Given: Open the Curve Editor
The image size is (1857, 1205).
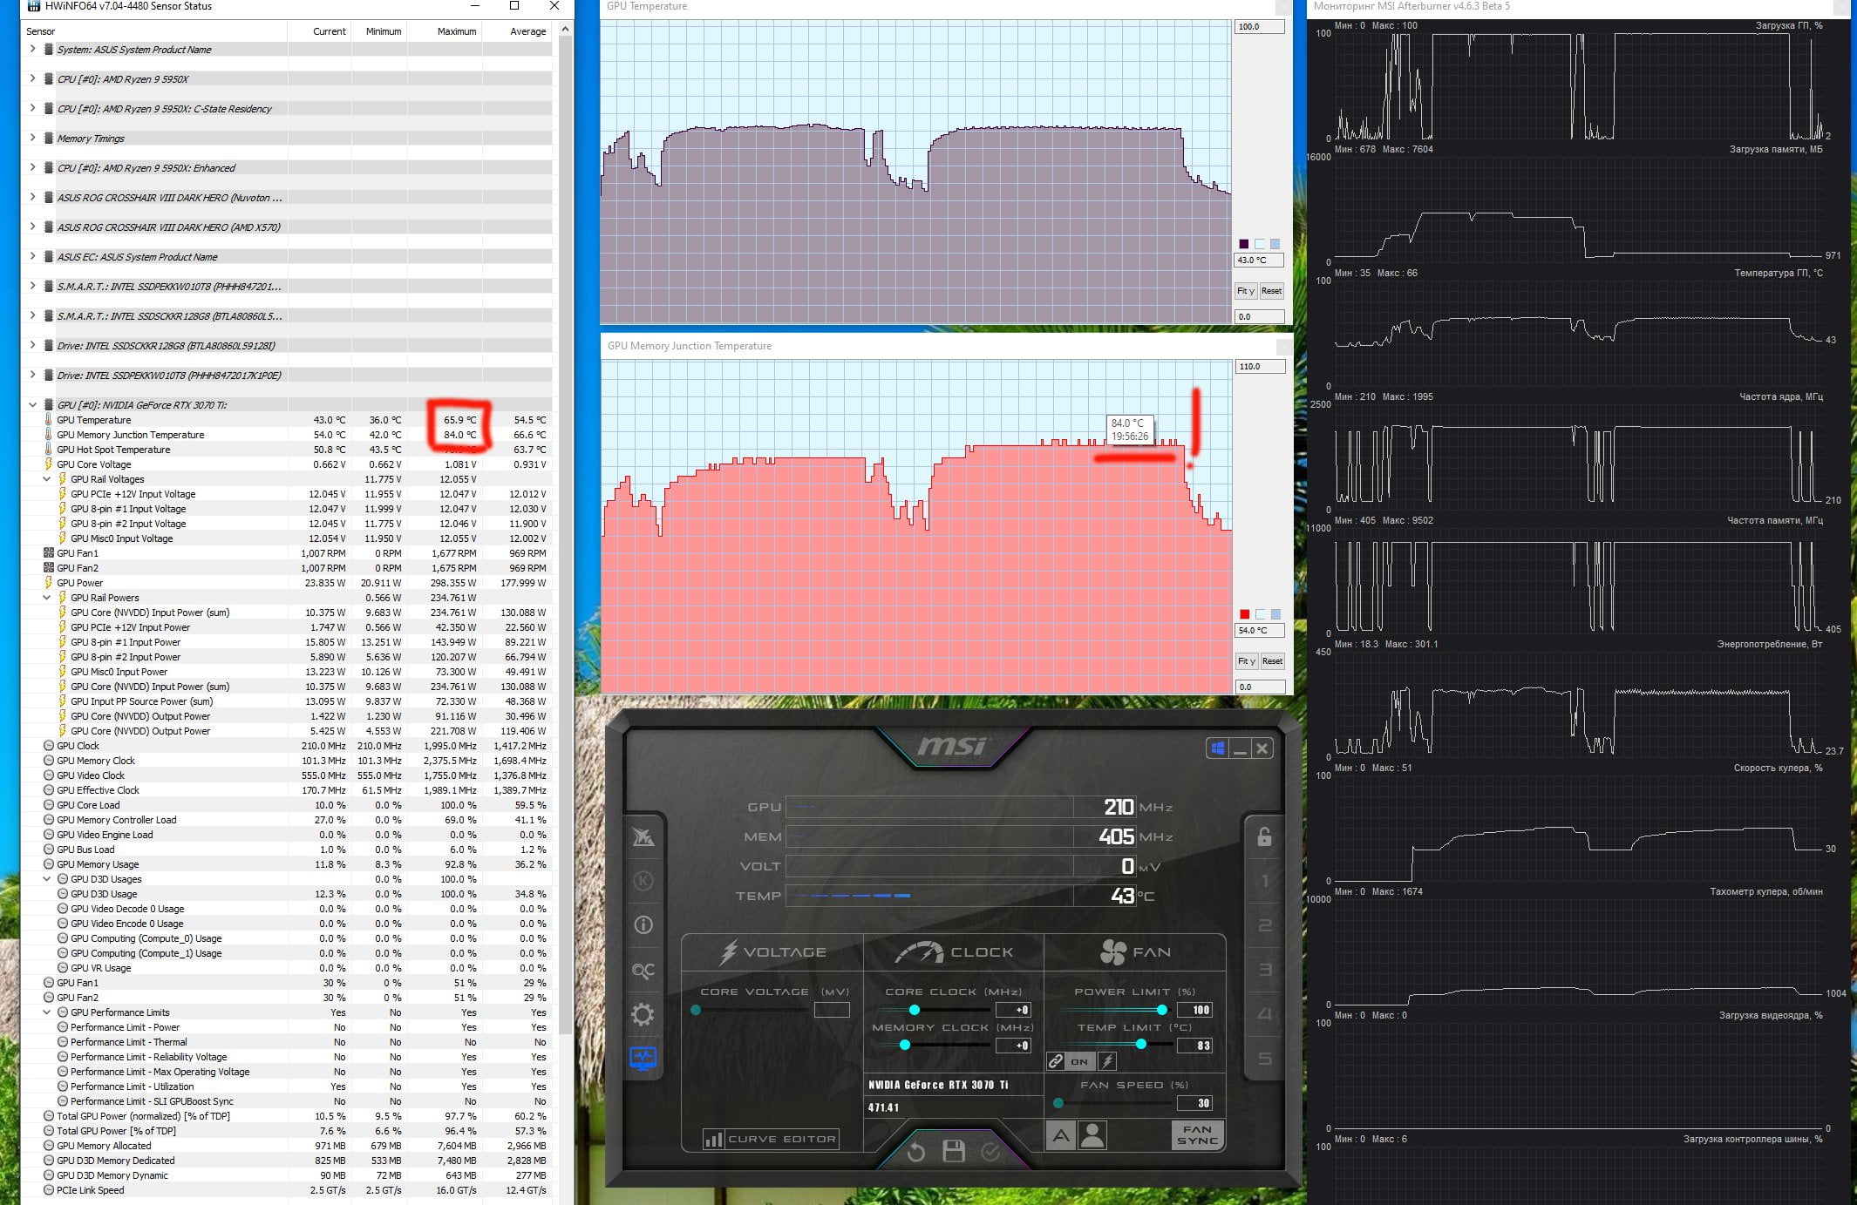Looking at the screenshot, I should coord(771,1140).
